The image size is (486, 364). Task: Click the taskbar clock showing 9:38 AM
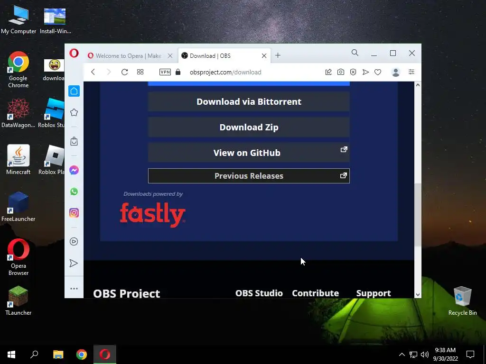pos(445,355)
